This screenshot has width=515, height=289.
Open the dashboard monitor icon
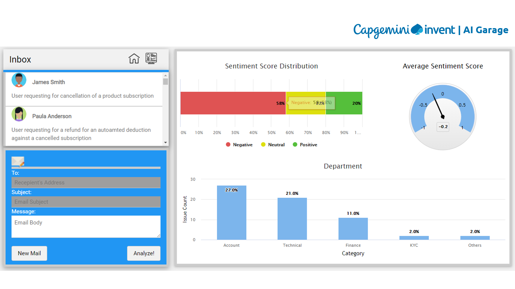(x=151, y=58)
